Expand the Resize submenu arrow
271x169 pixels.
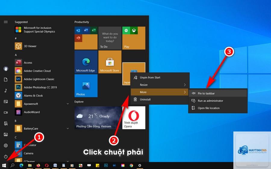[x=185, y=85]
